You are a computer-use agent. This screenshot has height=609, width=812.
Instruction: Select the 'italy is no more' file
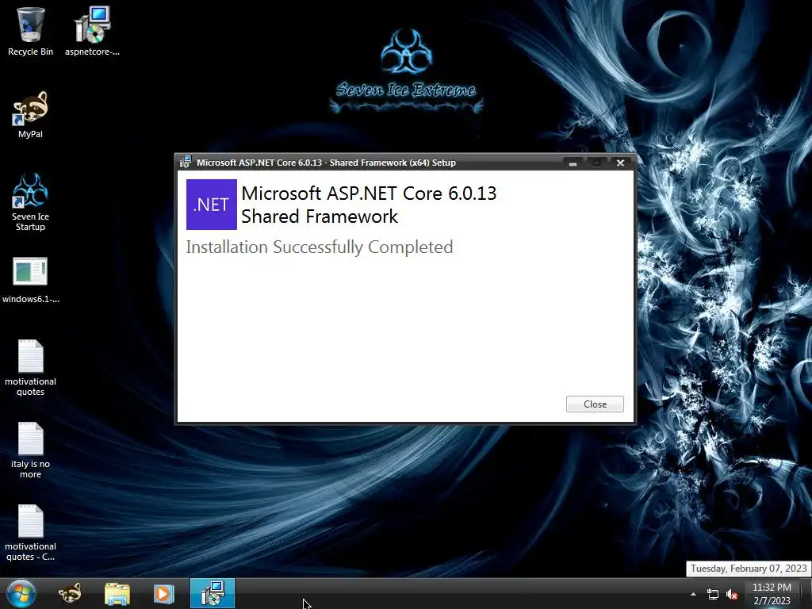coord(30,450)
